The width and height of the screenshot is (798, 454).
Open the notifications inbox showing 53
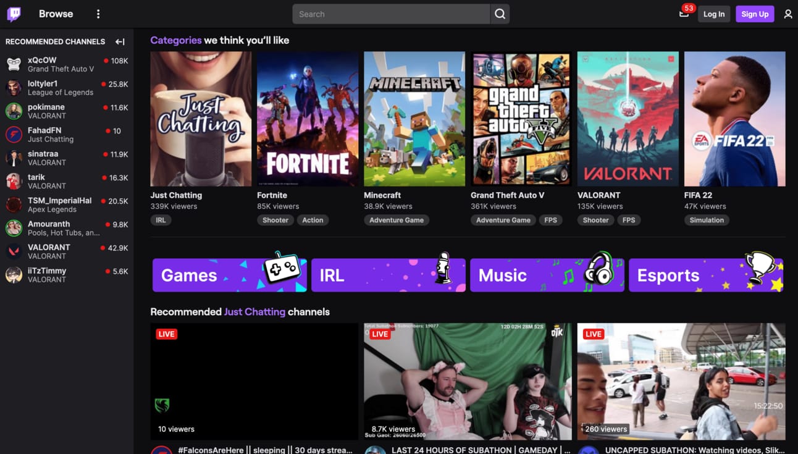(684, 14)
